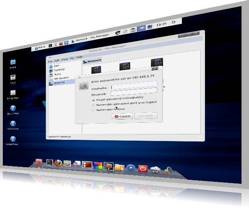Click the red power button in dock
The width and height of the screenshot is (249, 208).
[x=143, y=169]
